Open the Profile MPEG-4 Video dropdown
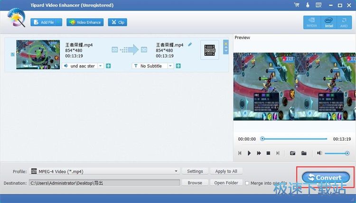This screenshot has height=203, width=356. 105,171
